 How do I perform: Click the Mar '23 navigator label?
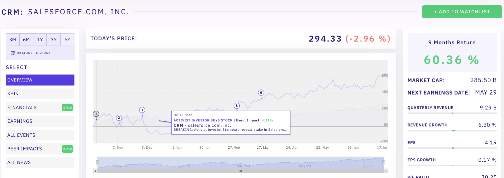[x=243, y=166]
